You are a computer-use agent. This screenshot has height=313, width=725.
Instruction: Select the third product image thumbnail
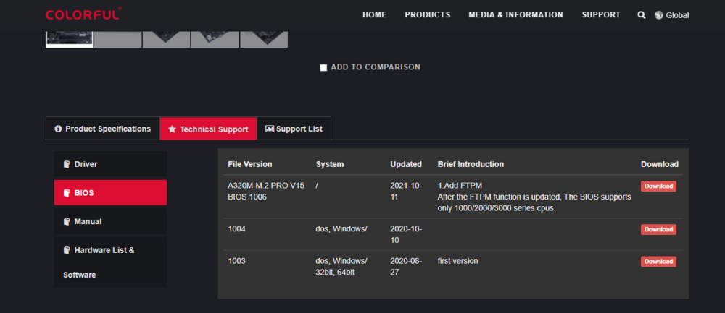(166, 38)
